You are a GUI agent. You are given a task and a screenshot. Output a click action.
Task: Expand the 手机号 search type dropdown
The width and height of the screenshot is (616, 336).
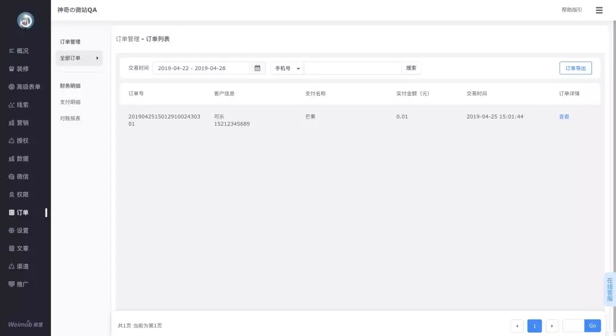(287, 68)
